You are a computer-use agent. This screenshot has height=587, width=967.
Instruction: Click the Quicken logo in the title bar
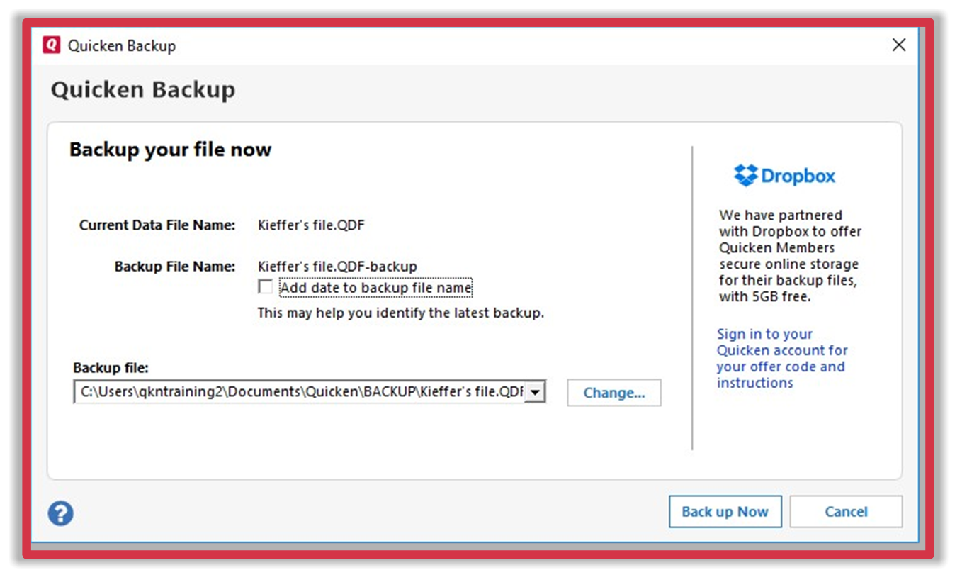click(52, 45)
